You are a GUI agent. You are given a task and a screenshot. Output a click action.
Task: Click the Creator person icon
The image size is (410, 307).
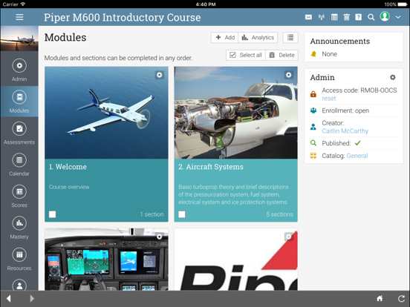pos(313,127)
